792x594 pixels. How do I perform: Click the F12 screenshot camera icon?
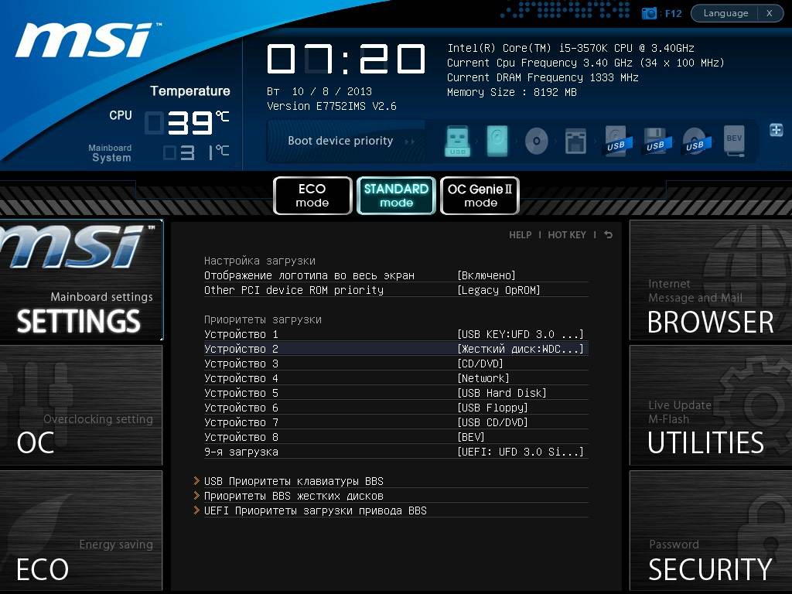point(650,13)
